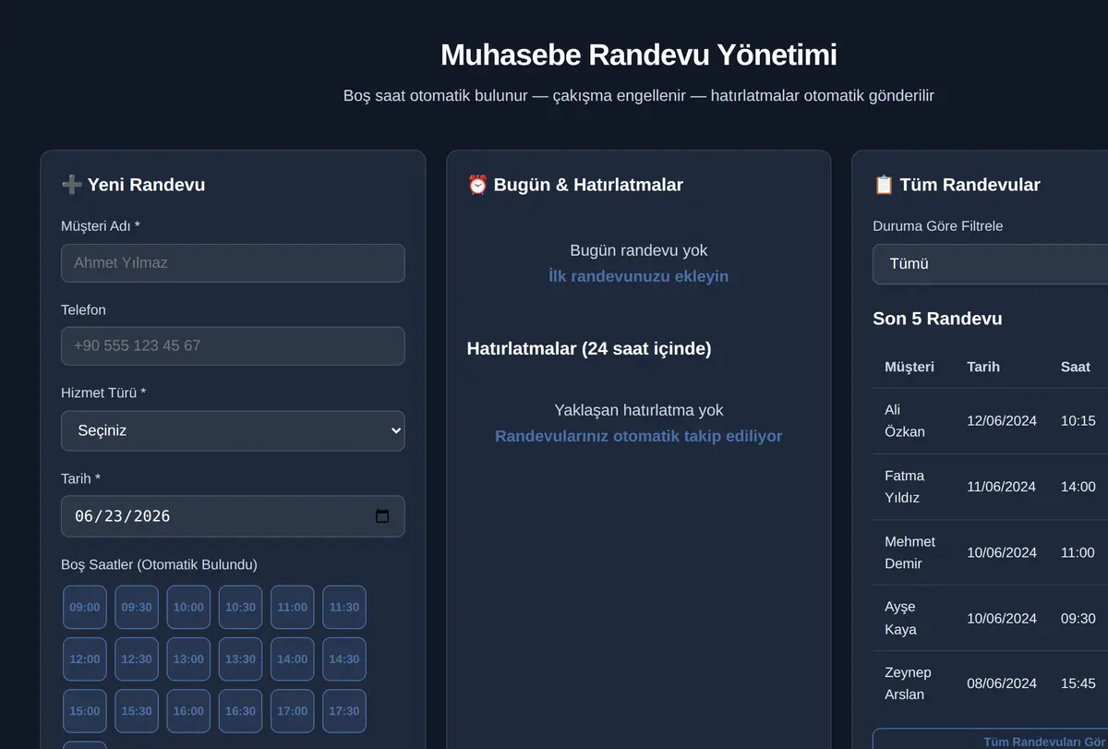
Task: Select the Mehmet Demir customer cell
Action: point(909,552)
